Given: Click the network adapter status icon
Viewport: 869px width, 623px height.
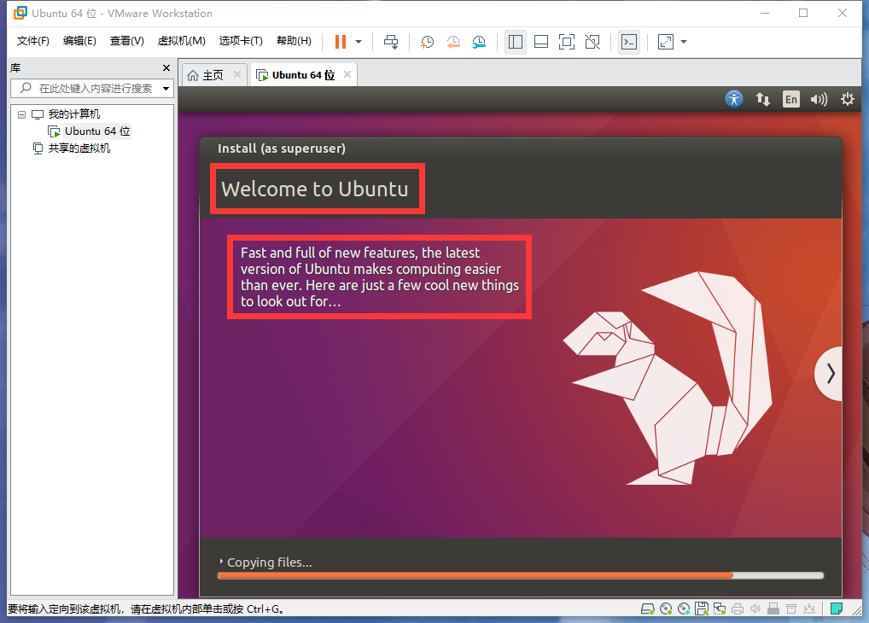Looking at the screenshot, I should point(720,609).
